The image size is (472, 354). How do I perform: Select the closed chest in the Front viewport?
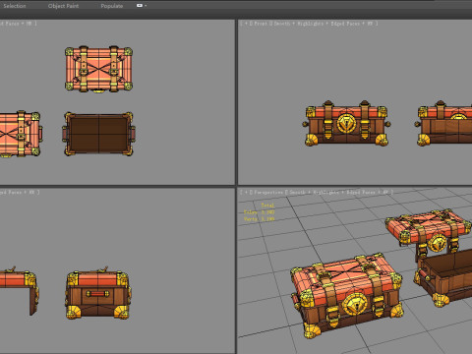tap(346, 123)
